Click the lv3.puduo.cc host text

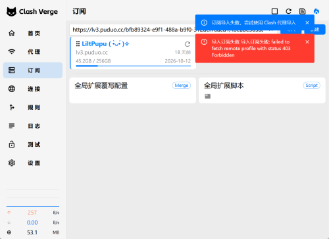pyautogui.click(x=91, y=53)
